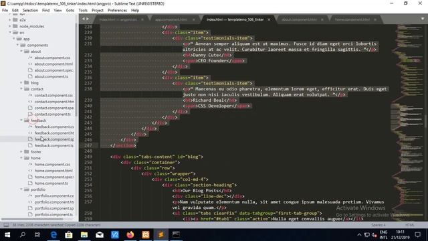The image size is (428, 241).
Task: Open home.component.ts in the sidebar
Action: 51,183
